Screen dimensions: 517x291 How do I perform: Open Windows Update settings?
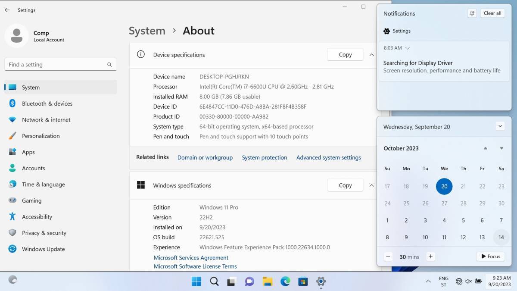point(61,249)
